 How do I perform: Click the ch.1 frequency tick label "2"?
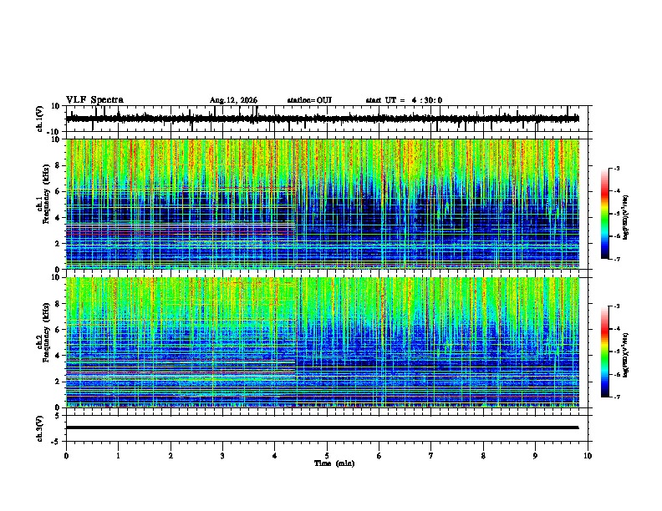[x=58, y=244]
